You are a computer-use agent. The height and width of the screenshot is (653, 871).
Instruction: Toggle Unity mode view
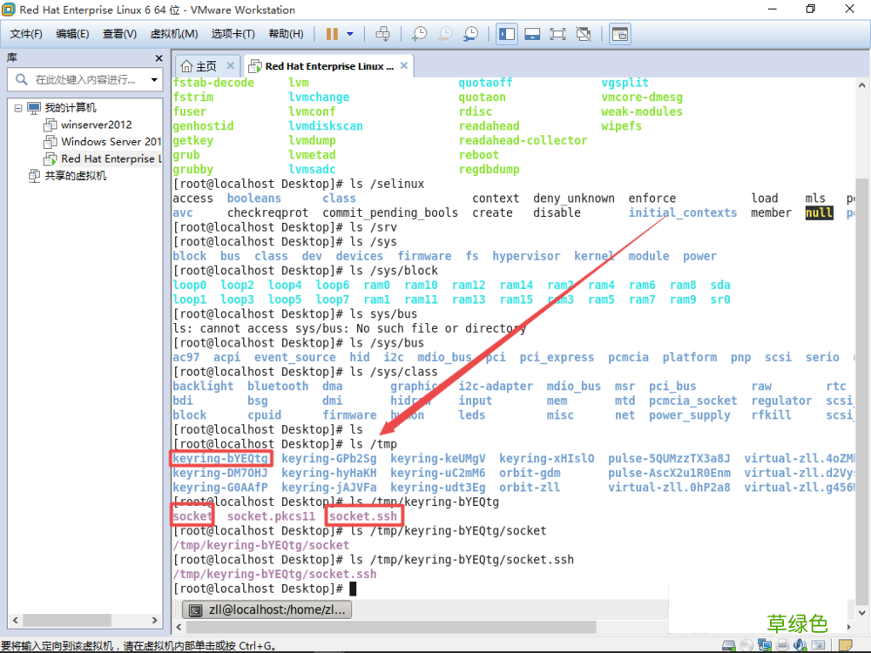[584, 34]
